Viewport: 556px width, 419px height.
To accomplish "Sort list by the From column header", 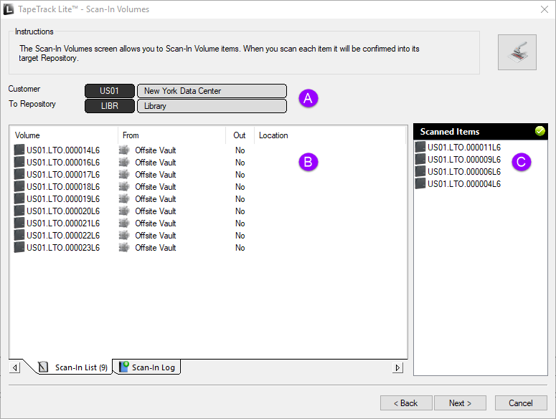I will [171, 135].
